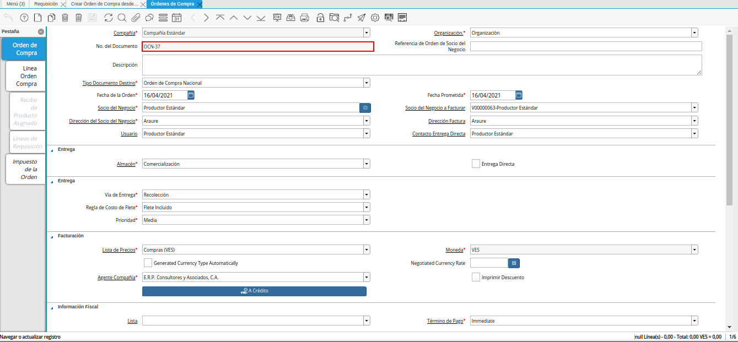738x342 pixels.
Task: Click the padlock icon in toolbar
Action: [x=320, y=18]
